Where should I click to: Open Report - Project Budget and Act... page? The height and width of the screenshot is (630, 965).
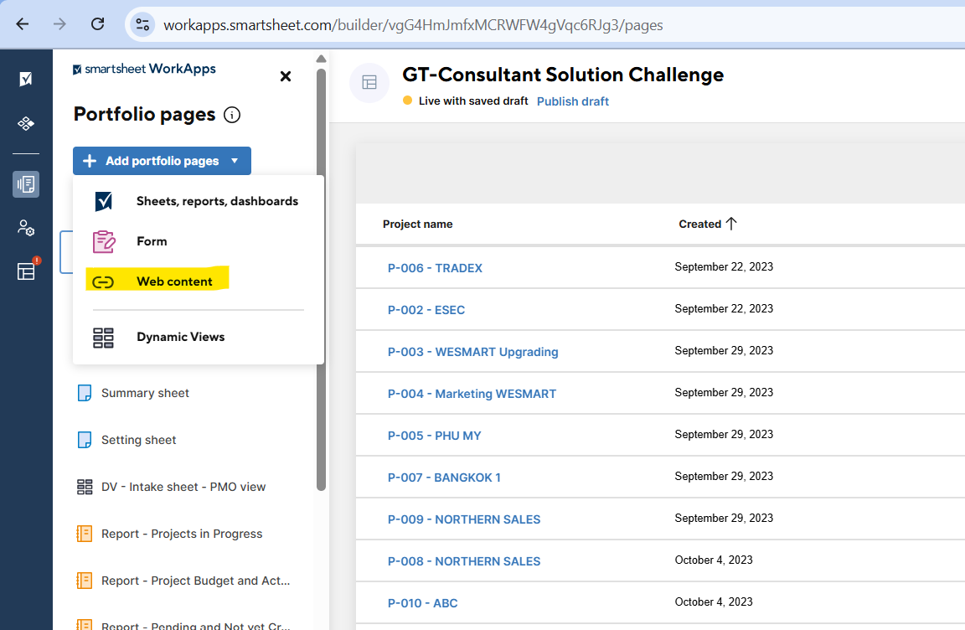tap(195, 581)
